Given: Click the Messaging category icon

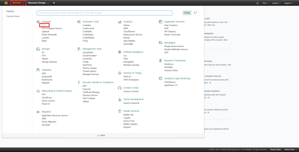Looking at the screenshot, I should click(160, 43).
